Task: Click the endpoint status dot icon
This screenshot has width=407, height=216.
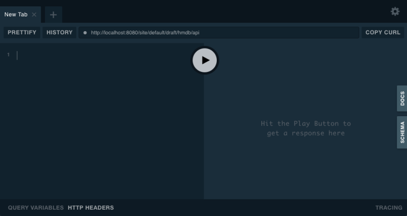Action: coord(85,33)
